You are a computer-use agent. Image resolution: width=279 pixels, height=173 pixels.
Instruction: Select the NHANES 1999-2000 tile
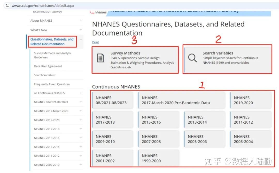point(158,158)
